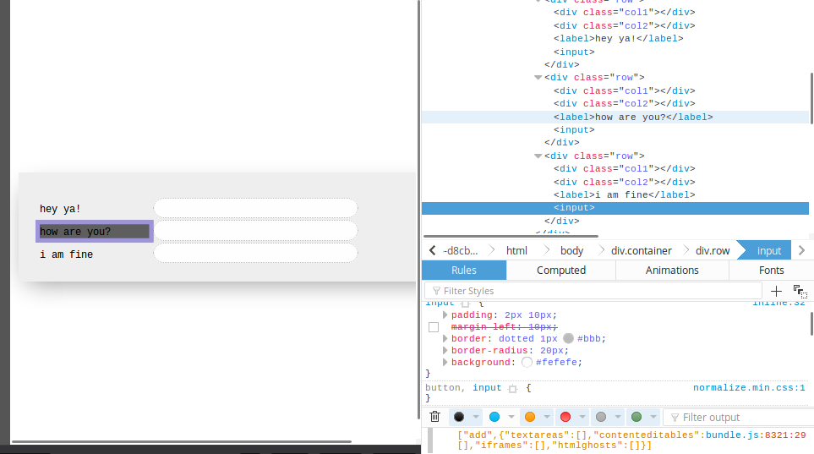Open dropdown arrow next to gray filter
Viewport: 814px width, 454px height.
pos(618,417)
